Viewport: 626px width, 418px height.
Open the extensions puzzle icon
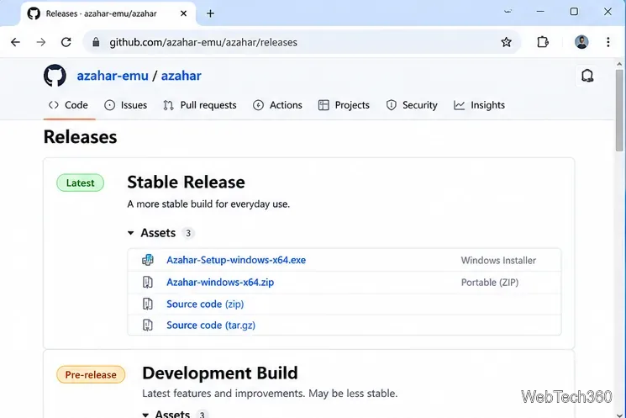(543, 42)
